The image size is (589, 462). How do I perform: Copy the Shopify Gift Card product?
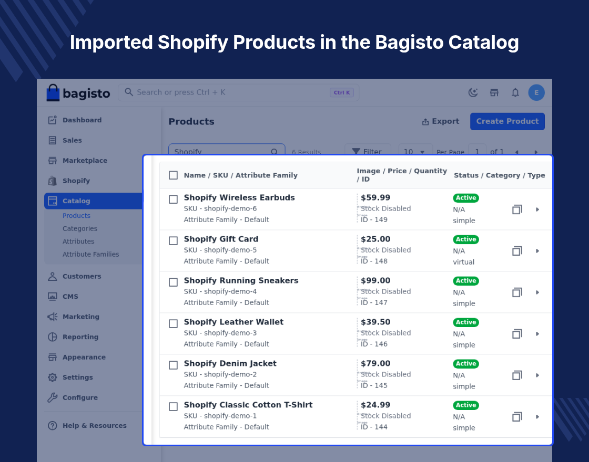517,251
